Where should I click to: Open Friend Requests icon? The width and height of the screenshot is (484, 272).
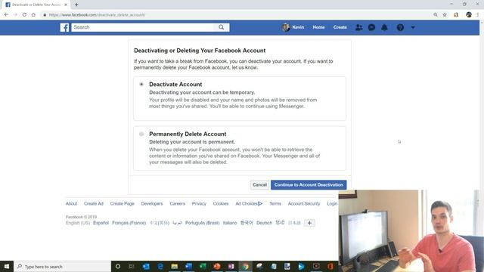click(358, 27)
